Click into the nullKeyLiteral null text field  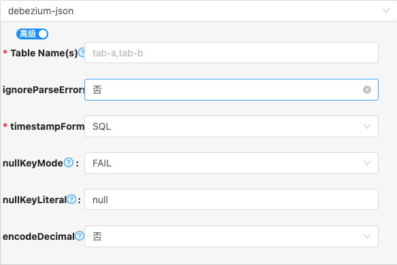click(231, 200)
